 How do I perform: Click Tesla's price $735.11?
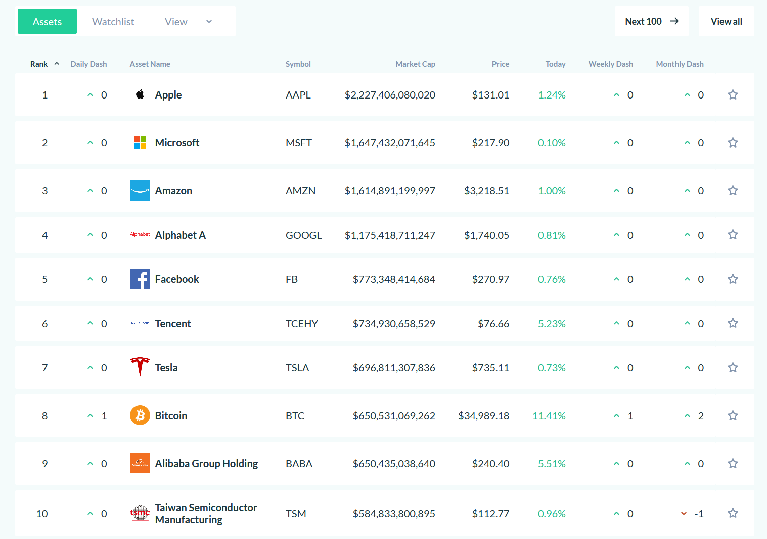point(490,368)
